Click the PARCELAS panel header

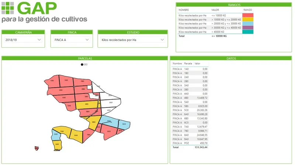click(x=85, y=58)
